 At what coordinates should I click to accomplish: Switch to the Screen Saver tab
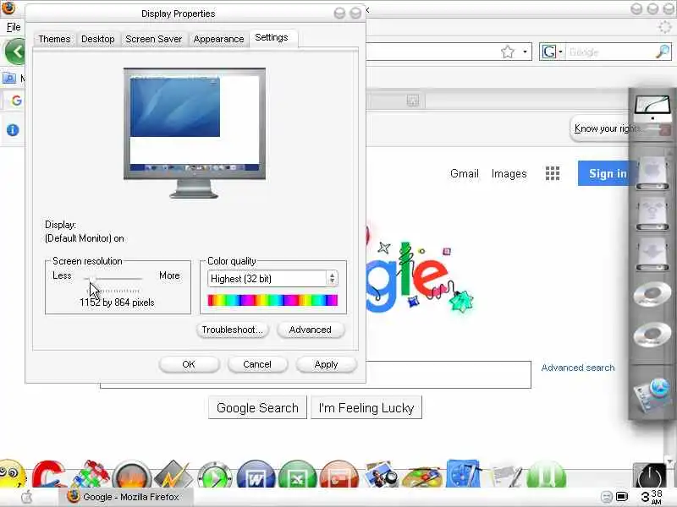pyautogui.click(x=154, y=39)
